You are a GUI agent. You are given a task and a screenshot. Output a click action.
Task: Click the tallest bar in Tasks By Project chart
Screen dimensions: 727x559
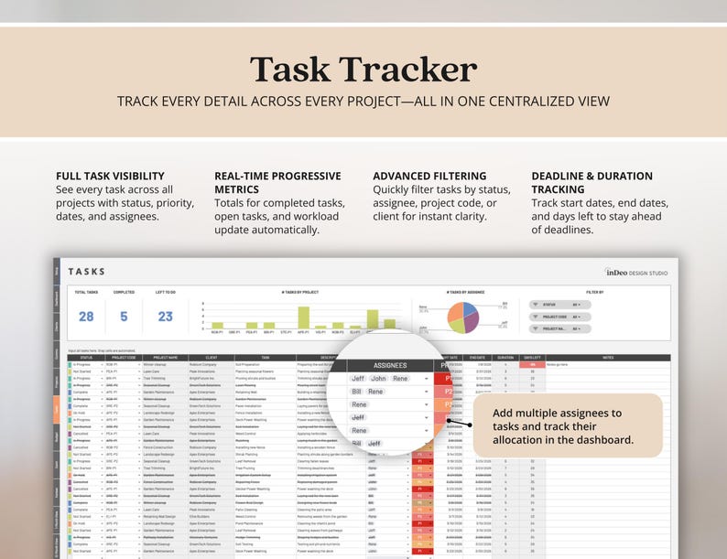pos(304,317)
